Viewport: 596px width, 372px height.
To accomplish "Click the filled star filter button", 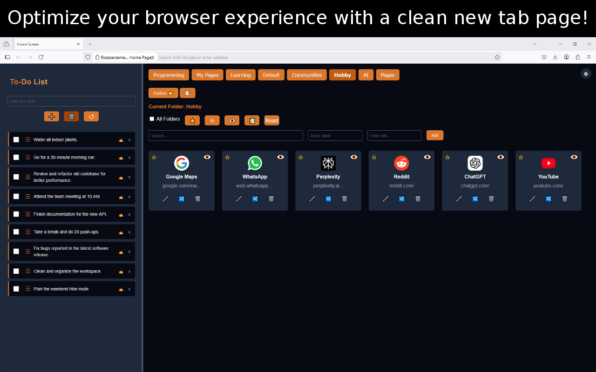I will [x=192, y=120].
